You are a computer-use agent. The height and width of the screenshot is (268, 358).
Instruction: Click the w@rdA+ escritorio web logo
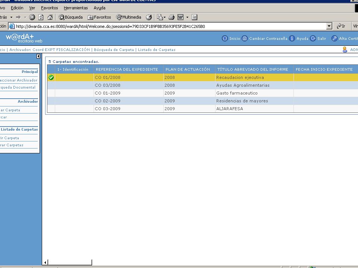[x=24, y=38]
